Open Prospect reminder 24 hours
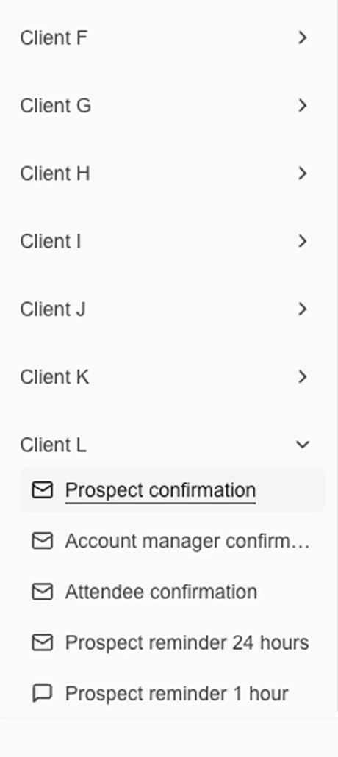Screen dimensions: 338x757 tap(187, 643)
